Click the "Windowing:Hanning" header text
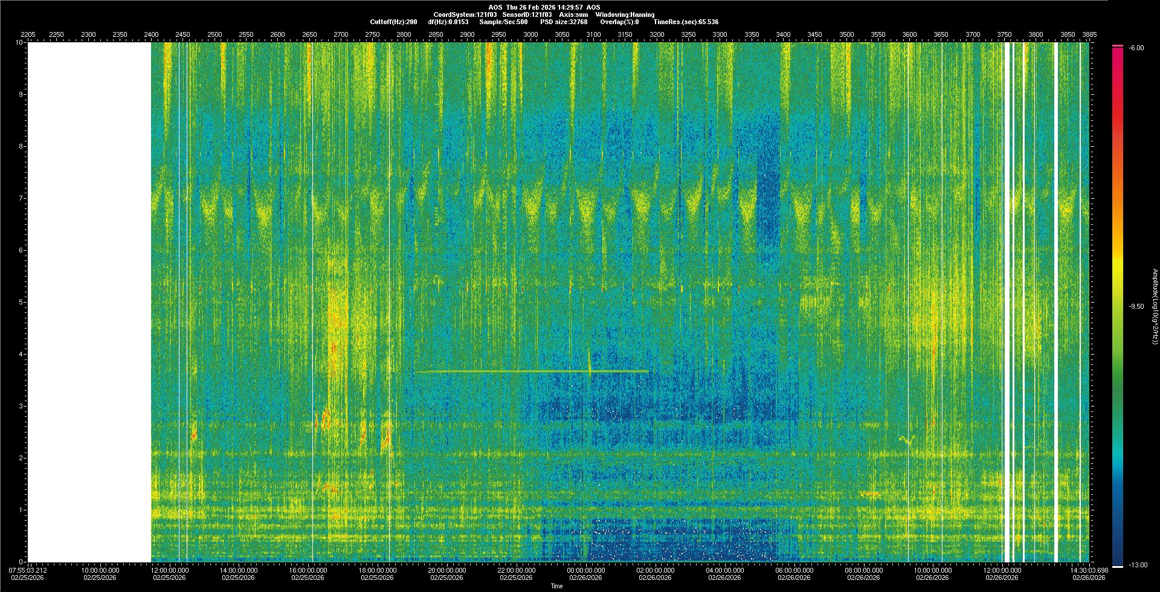The width and height of the screenshot is (1160, 592). click(625, 14)
